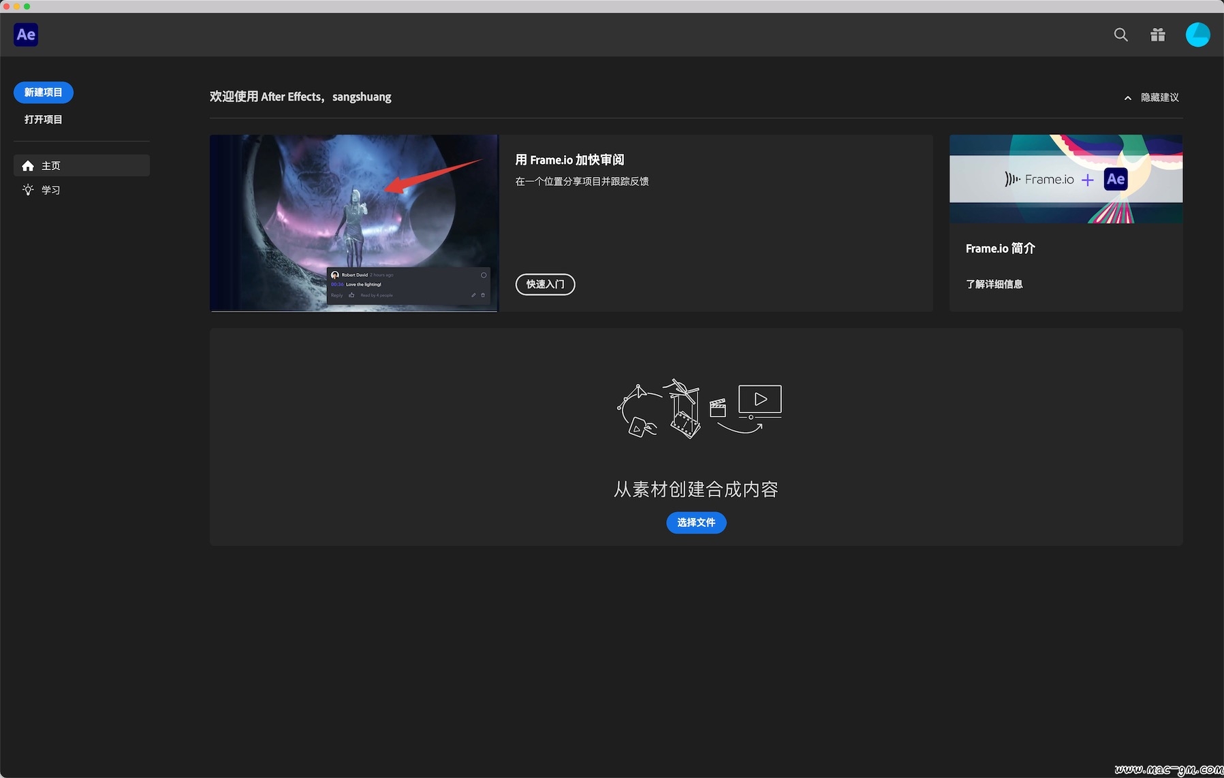
Task: Click the 在一个位置分享项目并跟踪反馈 description
Action: click(582, 181)
